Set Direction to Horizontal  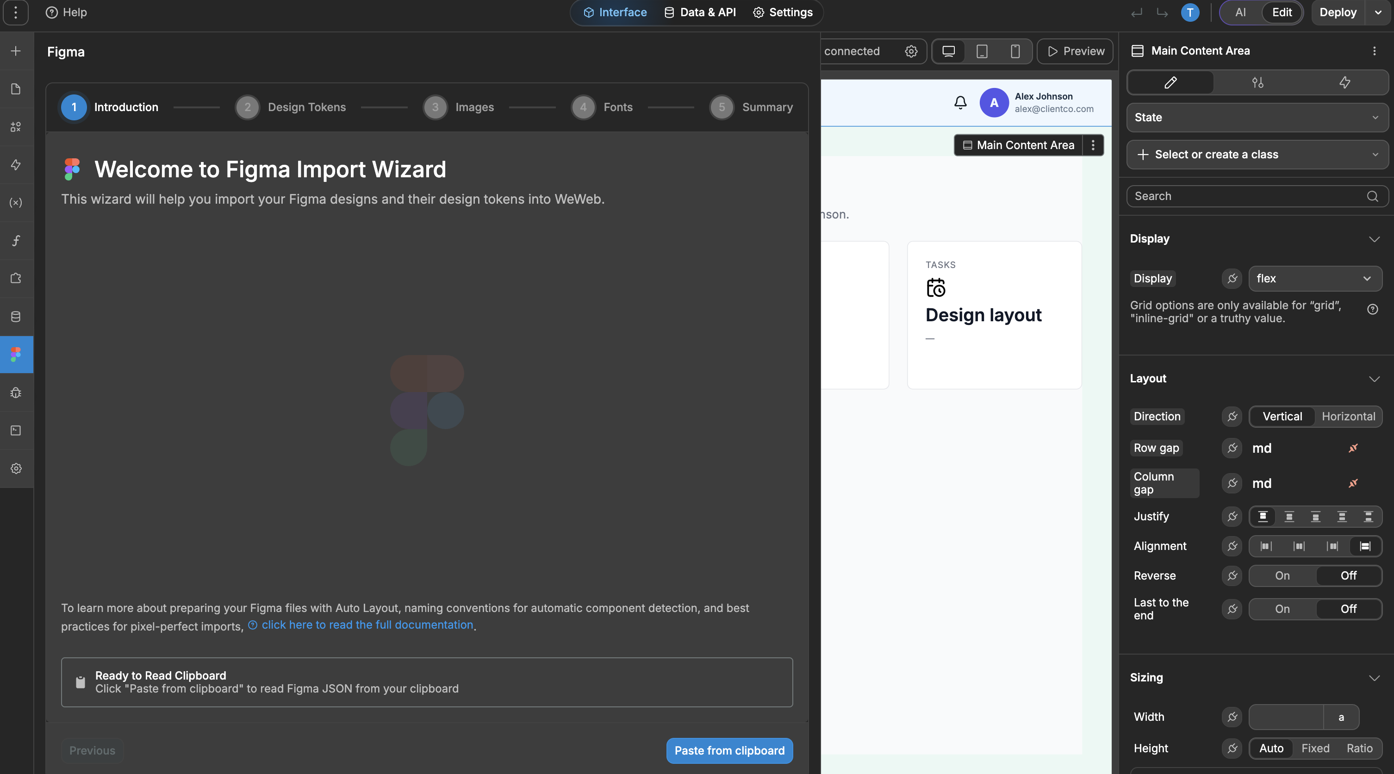1348,416
